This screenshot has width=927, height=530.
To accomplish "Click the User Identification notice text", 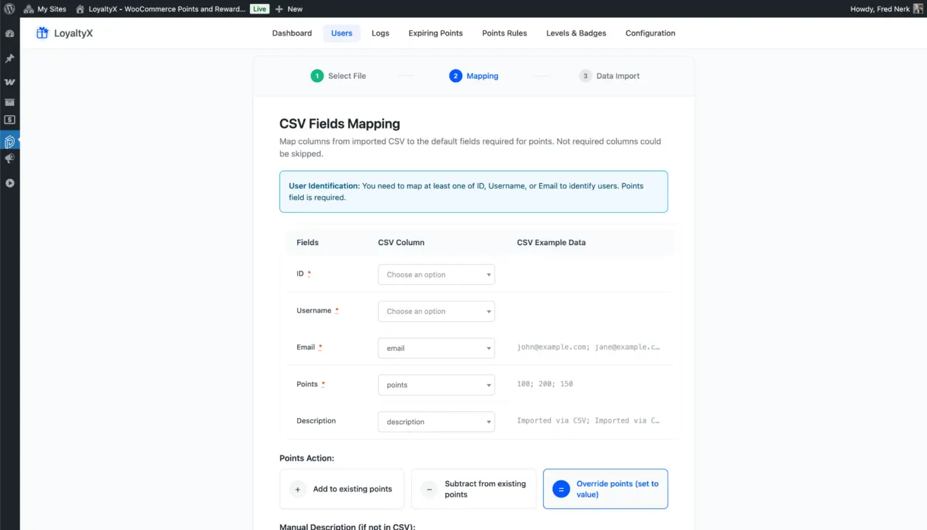I will point(473,191).
